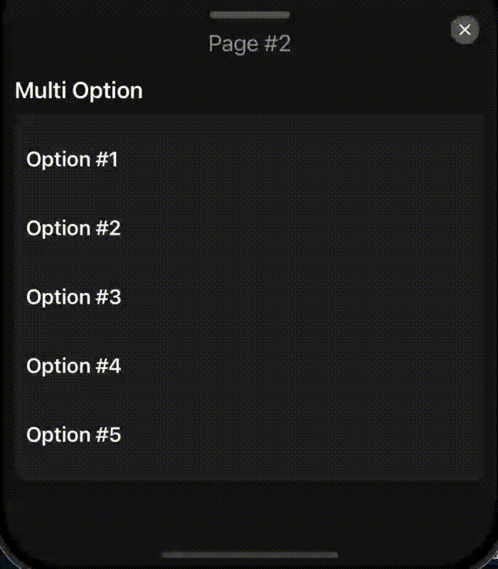Dismiss the sheet using the close icon

465,30
